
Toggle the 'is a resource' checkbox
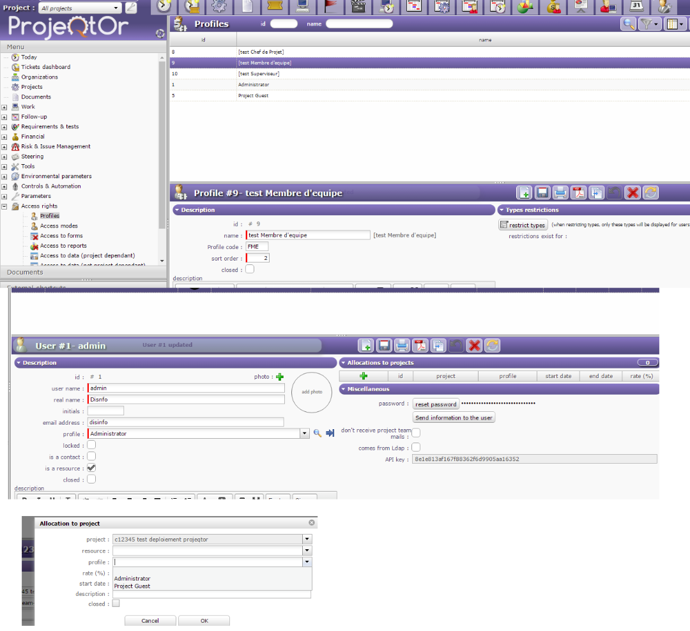[x=91, y=468]
